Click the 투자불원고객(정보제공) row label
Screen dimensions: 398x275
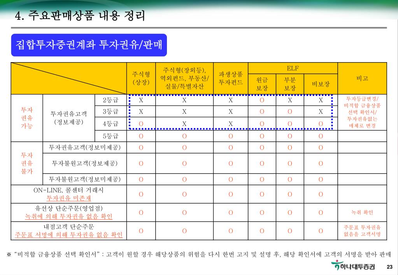coord(85,163)
